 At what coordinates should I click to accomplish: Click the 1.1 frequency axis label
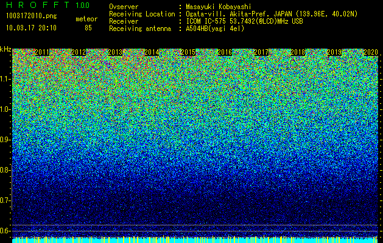coord(5,79)
